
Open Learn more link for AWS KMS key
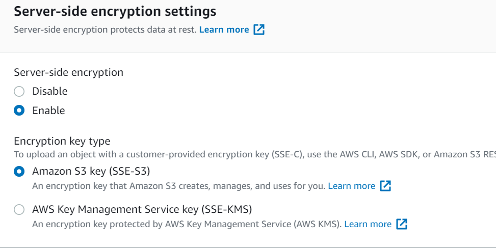click(x=368, y=224)
